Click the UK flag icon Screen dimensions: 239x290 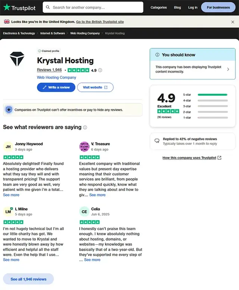tap(7, 22)
